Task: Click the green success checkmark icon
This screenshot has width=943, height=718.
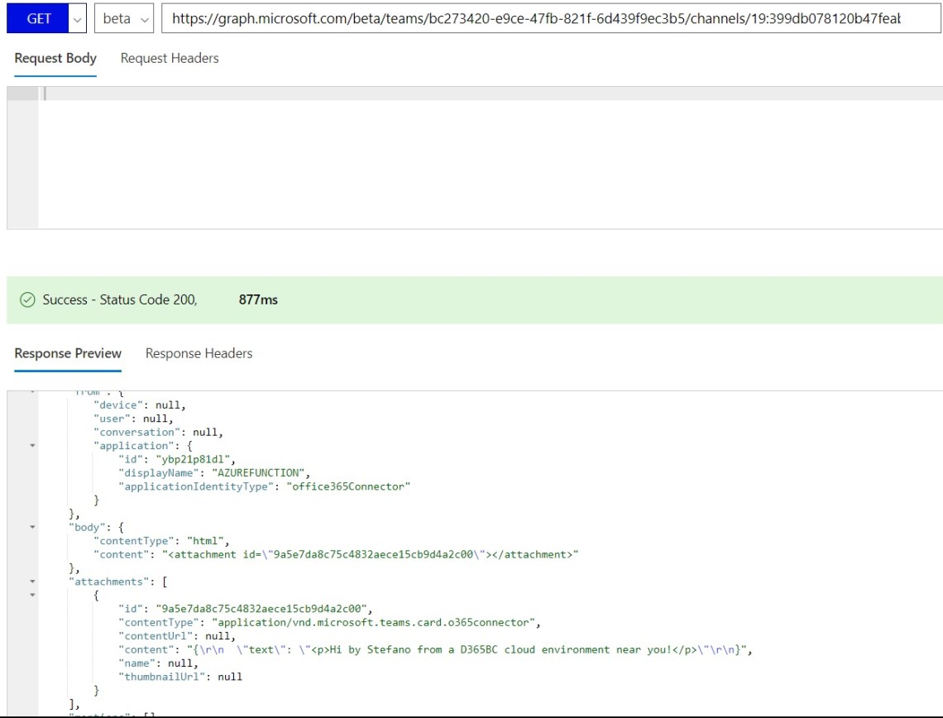Action: coord(27,300)
